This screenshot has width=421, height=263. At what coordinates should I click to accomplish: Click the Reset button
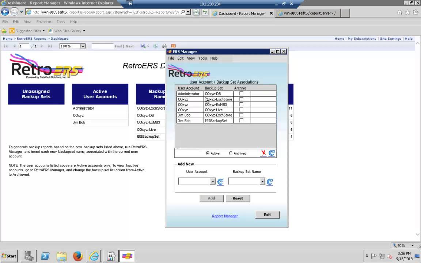click(238, 198)
